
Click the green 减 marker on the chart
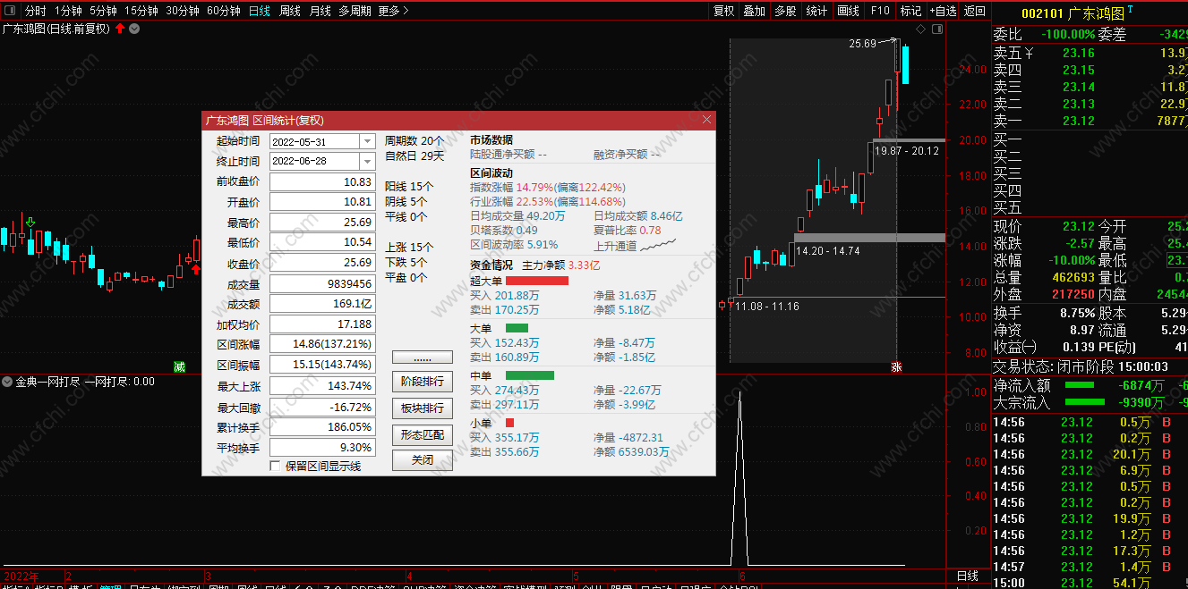pyautogui.click(x=179, y=366)
